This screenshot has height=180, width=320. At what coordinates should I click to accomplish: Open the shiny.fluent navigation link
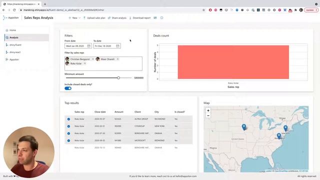click(x=26, y=45)
